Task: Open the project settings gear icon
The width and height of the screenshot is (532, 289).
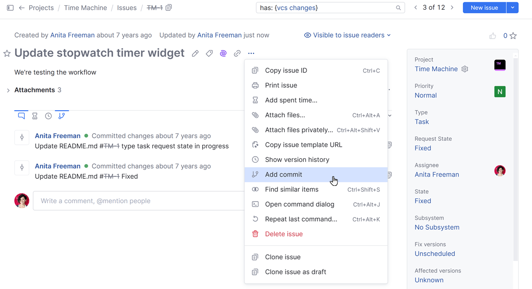Action: pyautogui.click(x=465, y=69)
